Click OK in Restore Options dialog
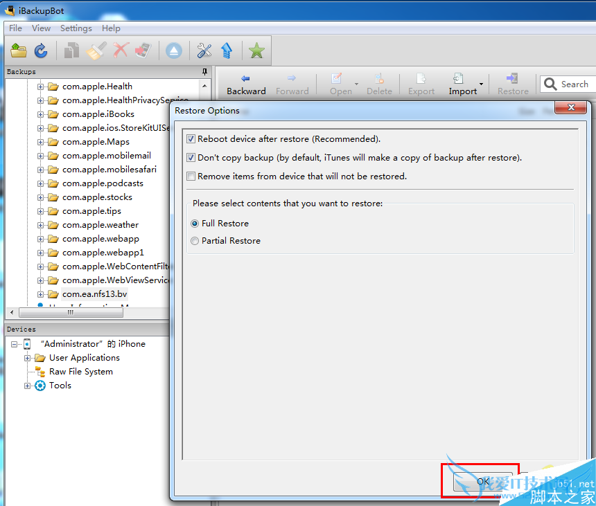Screen dimensions: 596x506 [483, 482]
